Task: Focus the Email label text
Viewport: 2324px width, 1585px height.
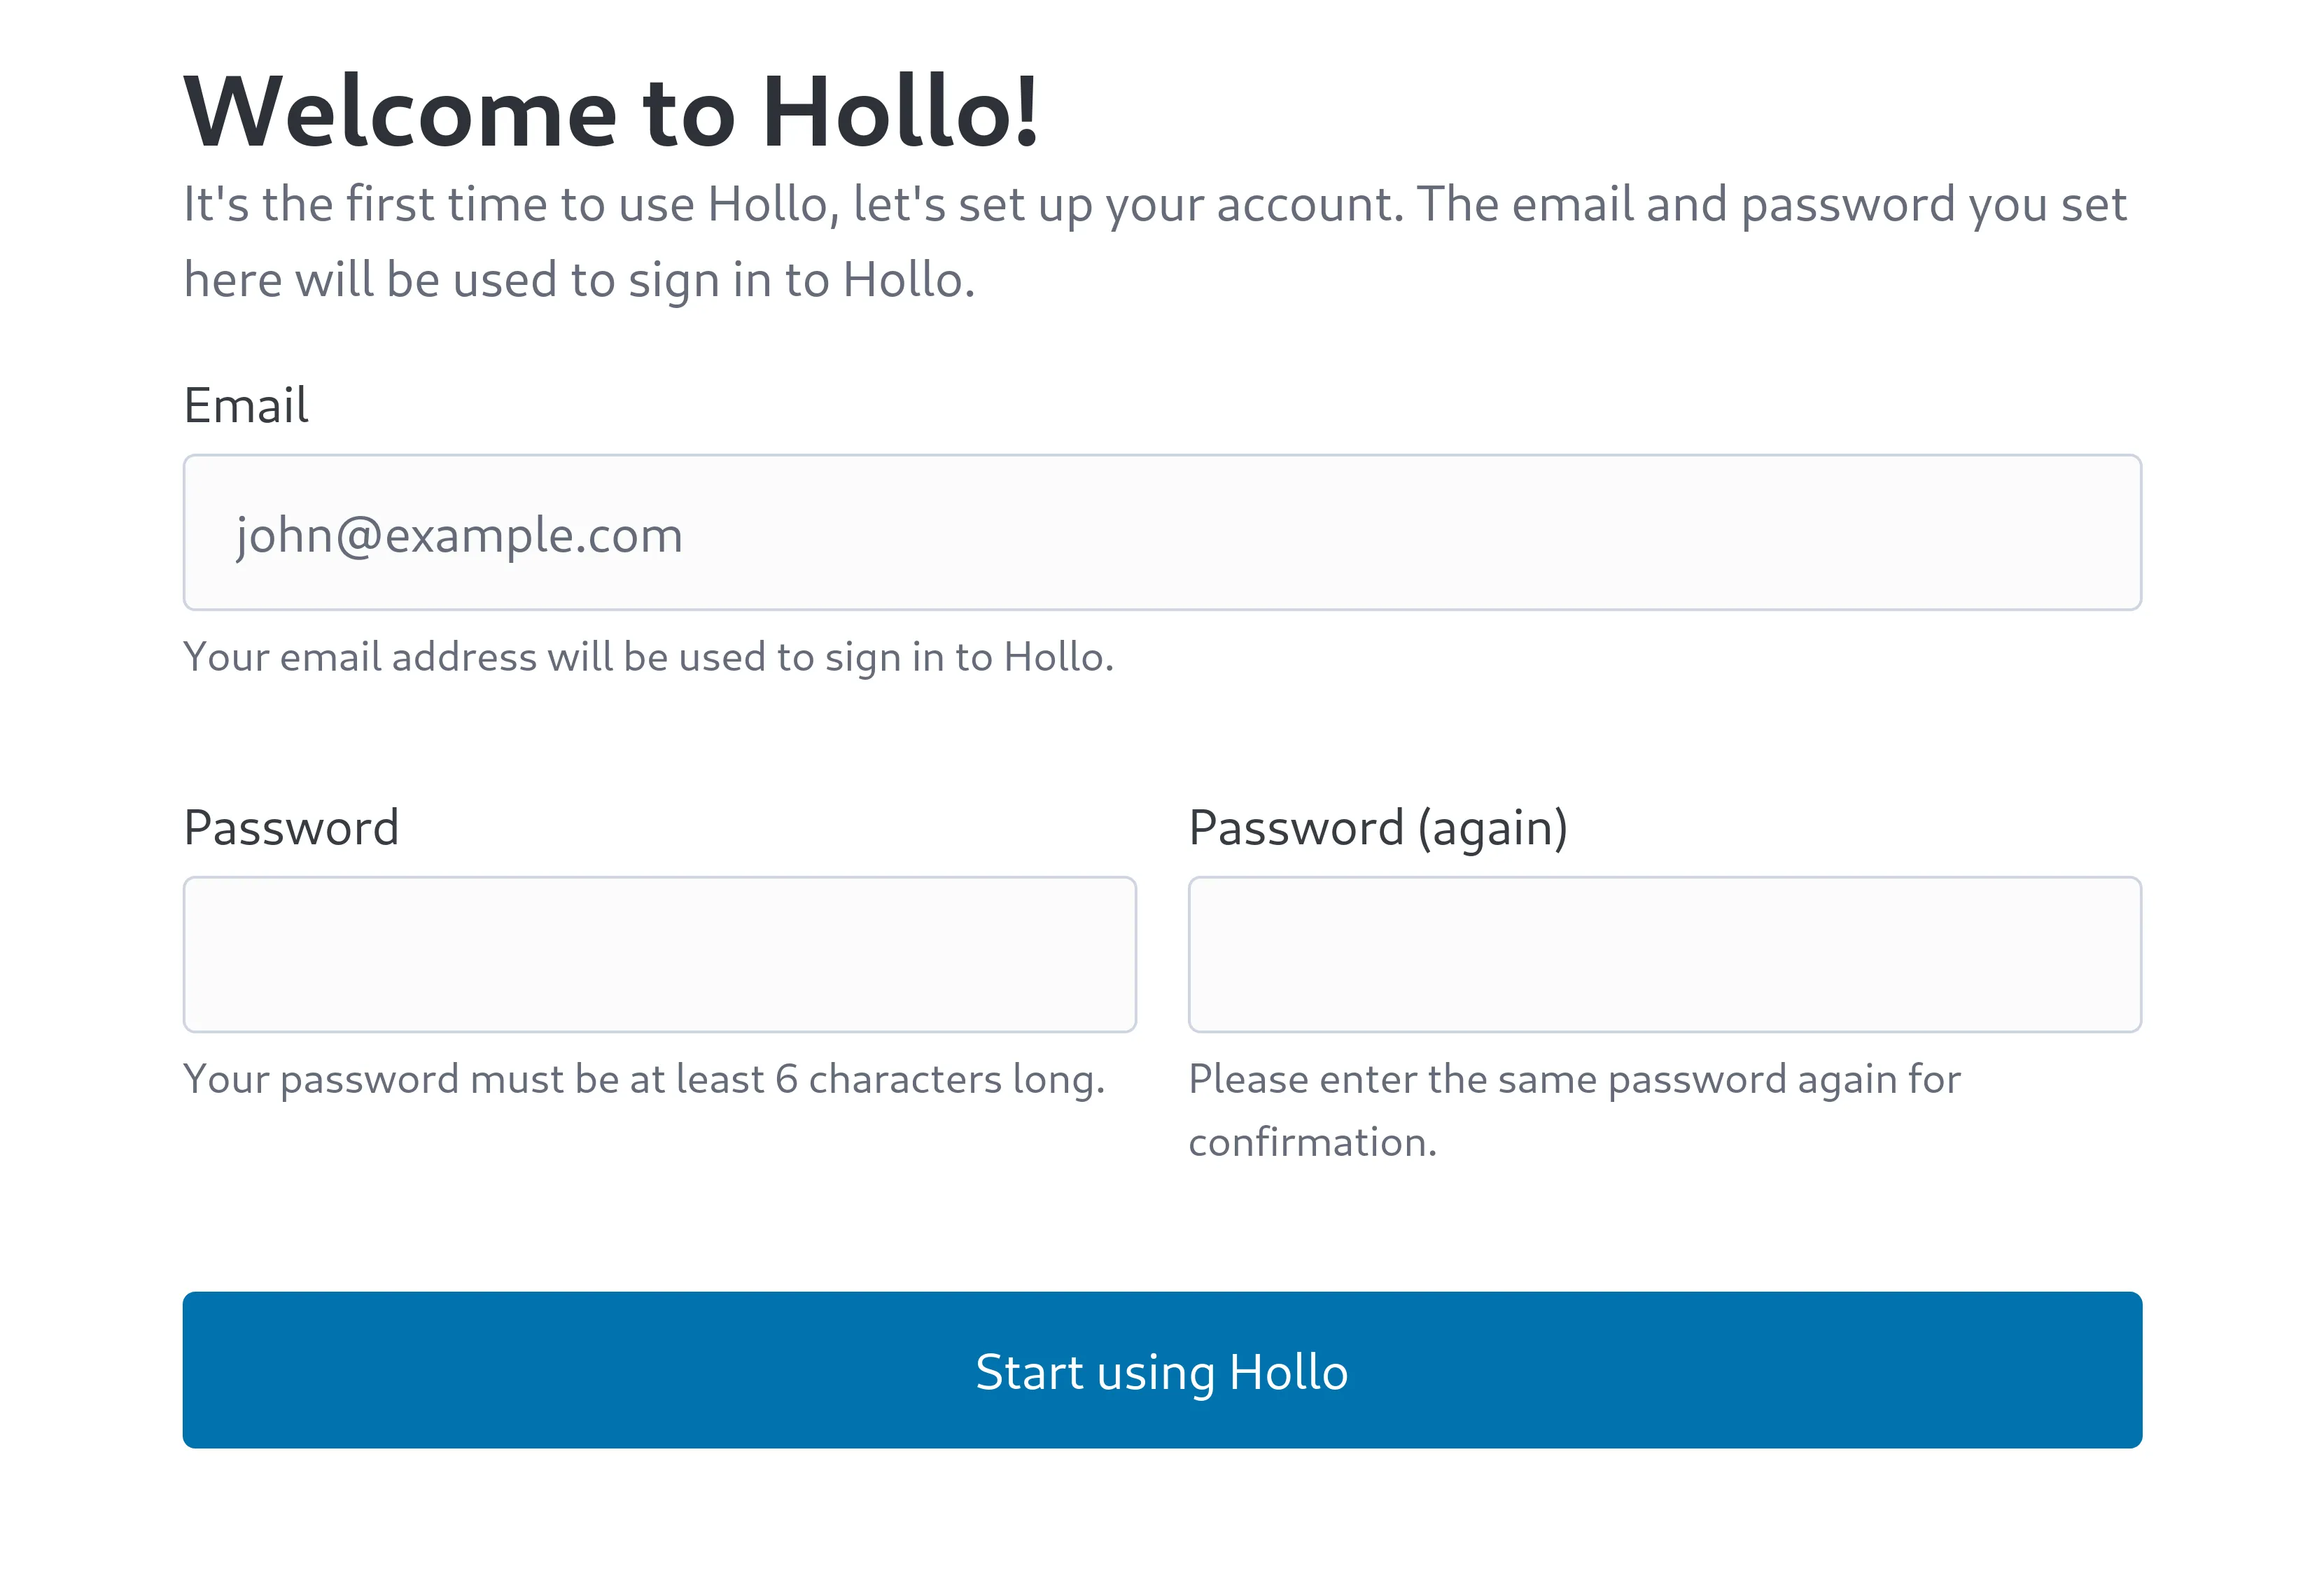Action: (x=246, y=403)
